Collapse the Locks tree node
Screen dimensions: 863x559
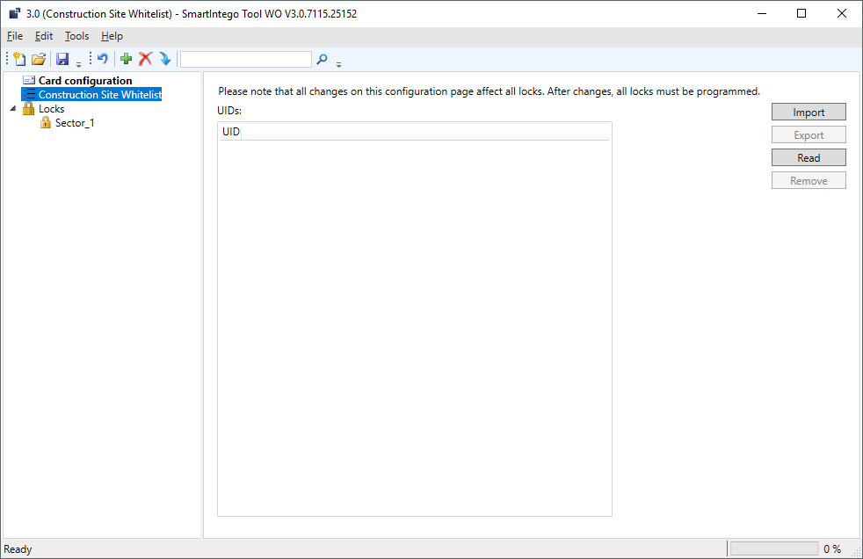pyautogui.click(x=13, y=109)
